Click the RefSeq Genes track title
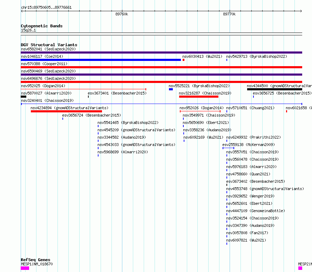 [x=35, y=260]
